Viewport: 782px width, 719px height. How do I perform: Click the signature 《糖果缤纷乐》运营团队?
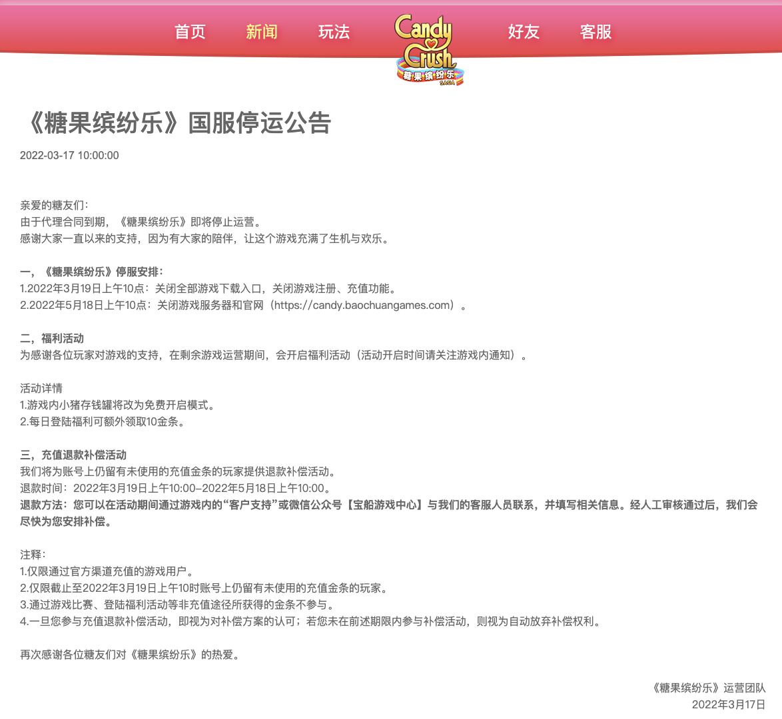click(x=708, y=688)
